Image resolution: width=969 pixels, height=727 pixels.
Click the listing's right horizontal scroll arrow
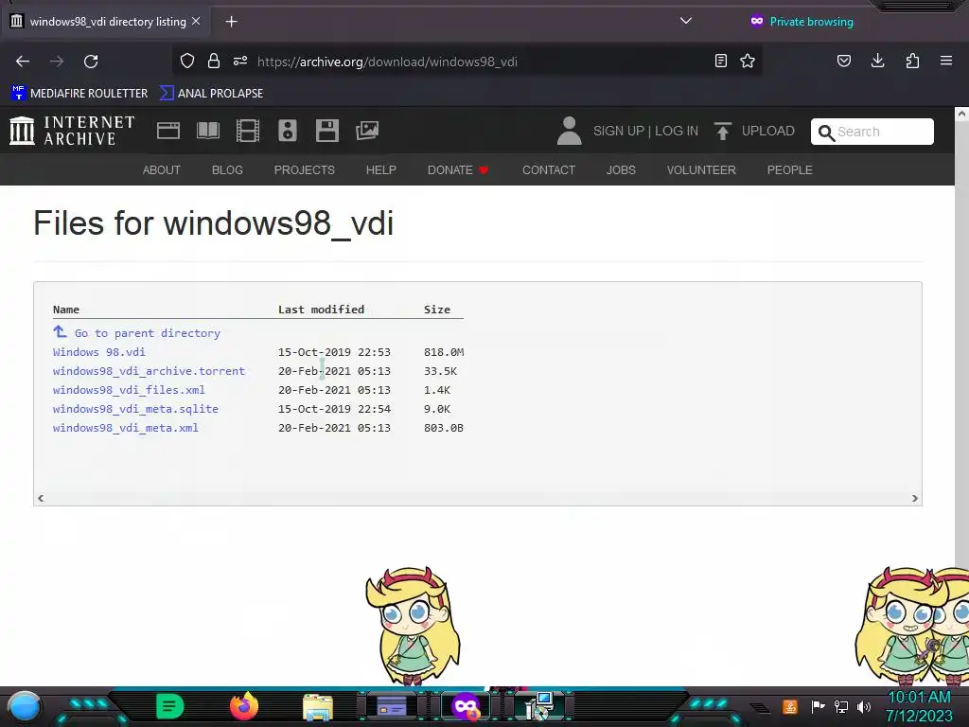pos(915,498)
